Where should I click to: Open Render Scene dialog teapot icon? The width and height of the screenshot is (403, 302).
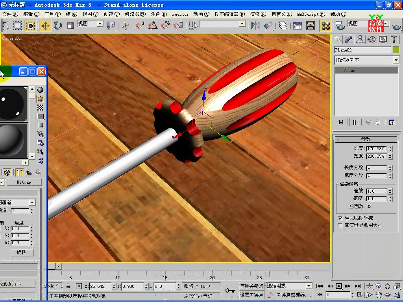340,26
